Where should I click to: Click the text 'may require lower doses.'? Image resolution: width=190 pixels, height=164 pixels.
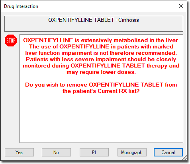click(101, 72)
